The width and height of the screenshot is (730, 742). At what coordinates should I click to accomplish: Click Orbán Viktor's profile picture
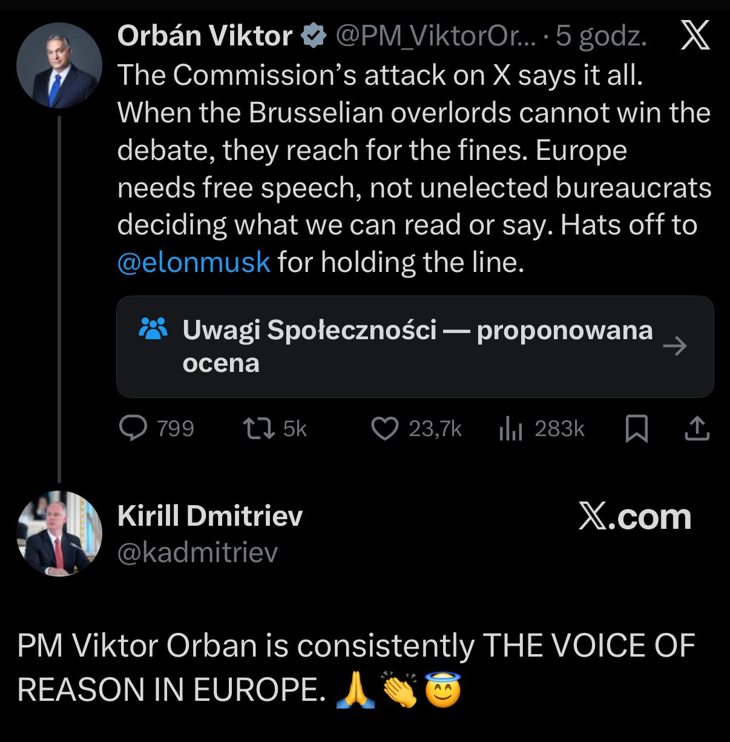pyautogui.click(x=59, y=66)
